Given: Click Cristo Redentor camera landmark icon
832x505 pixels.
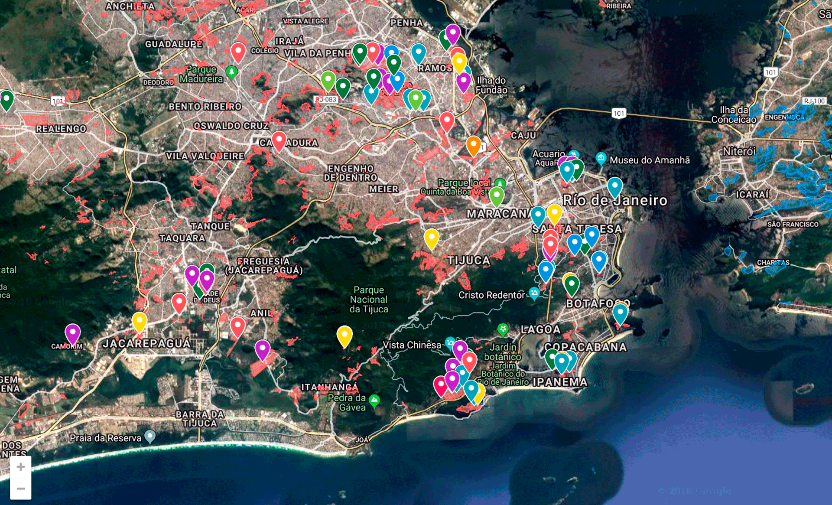Looking at the screenshot, I should (x=534, y=293).
